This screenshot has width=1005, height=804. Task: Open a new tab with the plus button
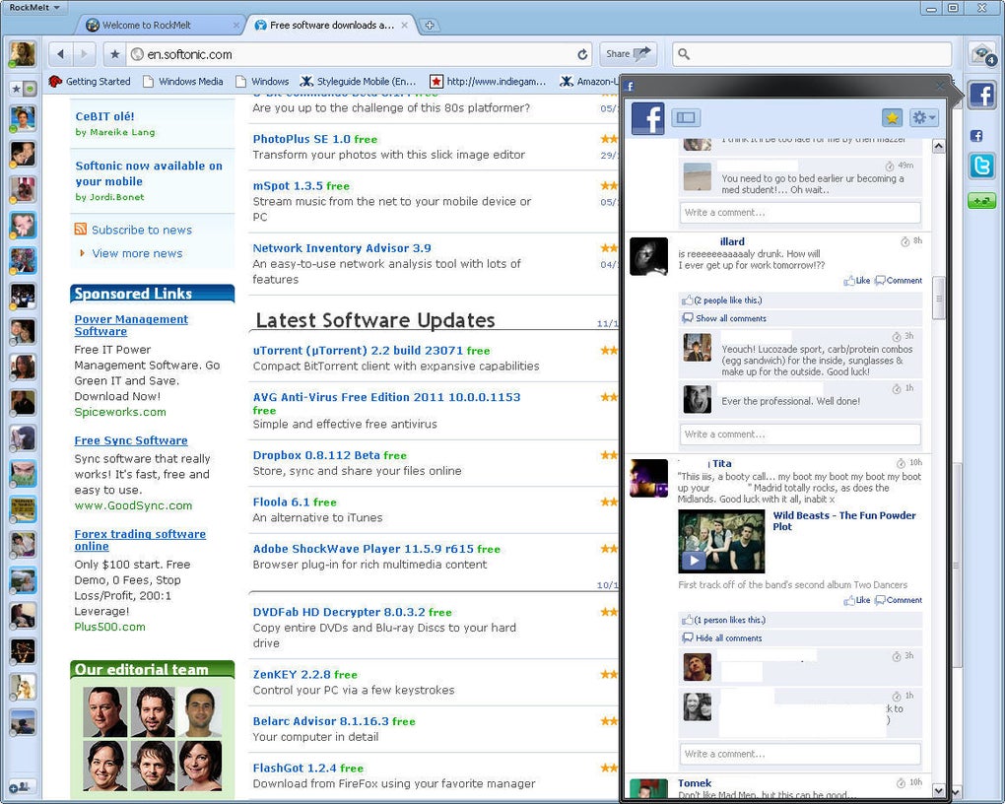pyautogui.click(x=429, y=25)
